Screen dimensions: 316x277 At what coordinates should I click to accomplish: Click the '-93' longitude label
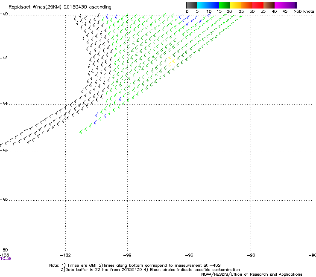pyautogui.click(x=251, y=255)
